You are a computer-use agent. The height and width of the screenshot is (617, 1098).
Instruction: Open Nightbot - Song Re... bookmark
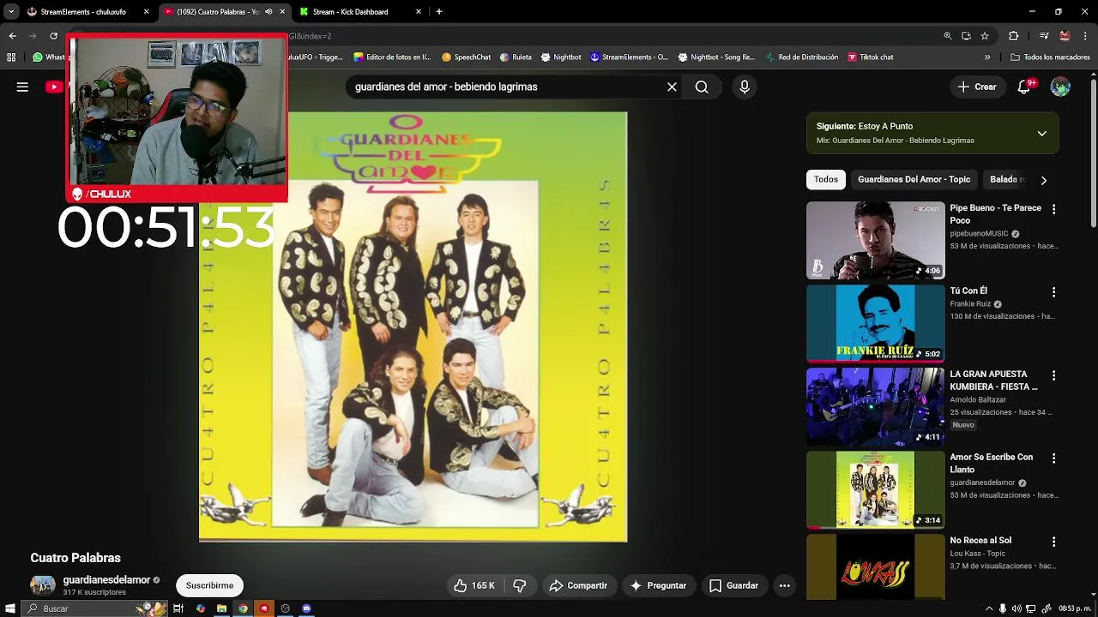coord(716,57)
